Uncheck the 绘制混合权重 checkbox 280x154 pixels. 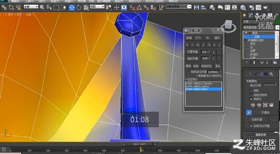coord(251,126)
